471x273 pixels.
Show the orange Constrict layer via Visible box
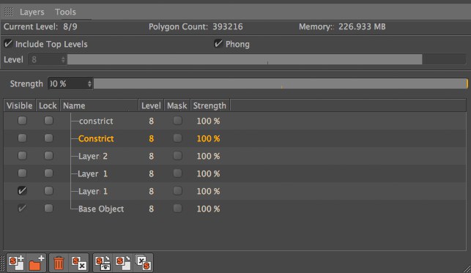pos(22,138)
